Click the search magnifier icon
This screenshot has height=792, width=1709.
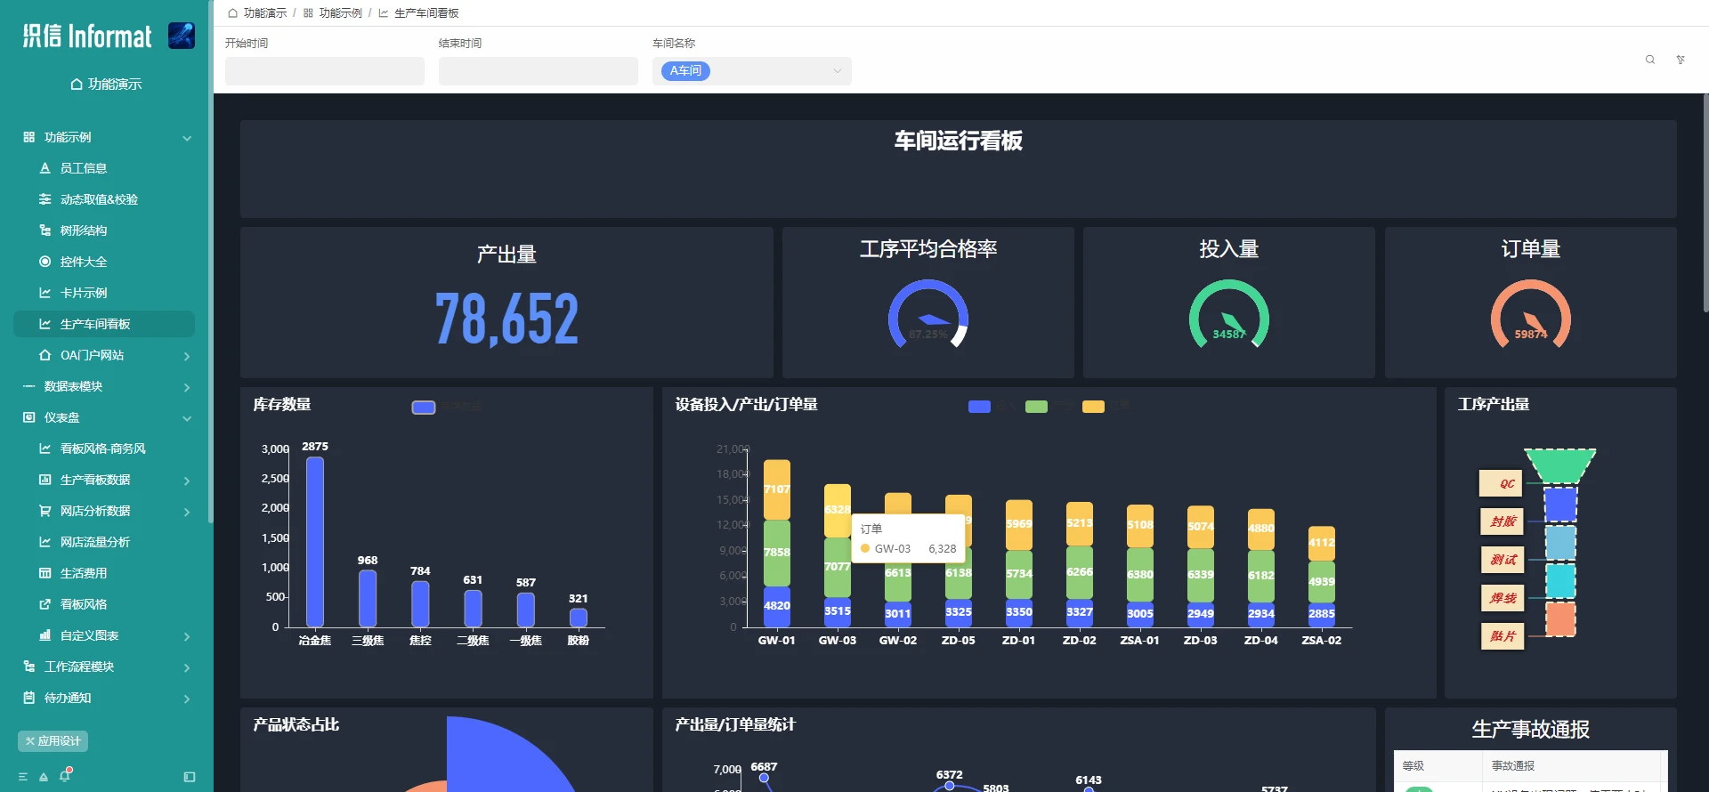[x=1650, y=60]
